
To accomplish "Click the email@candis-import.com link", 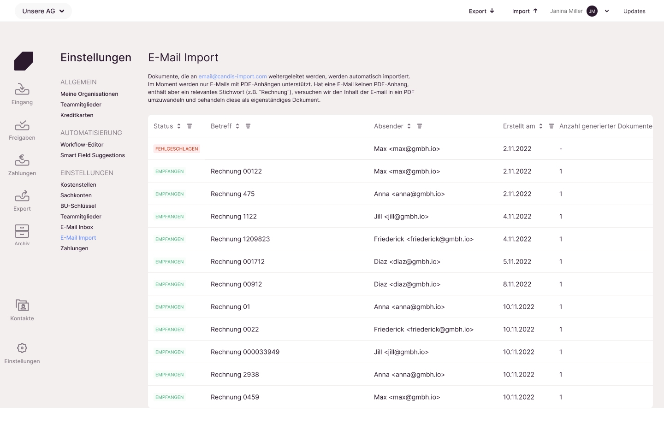I will [x=232, y=77].
